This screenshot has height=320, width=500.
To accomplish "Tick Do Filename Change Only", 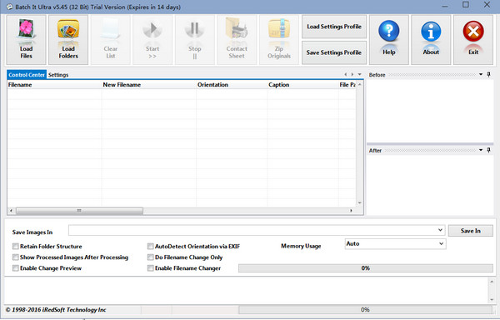I will [150, 257].
